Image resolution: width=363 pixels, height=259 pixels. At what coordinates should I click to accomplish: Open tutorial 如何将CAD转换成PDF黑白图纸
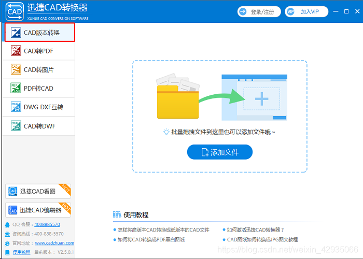(x=151, y=239)
